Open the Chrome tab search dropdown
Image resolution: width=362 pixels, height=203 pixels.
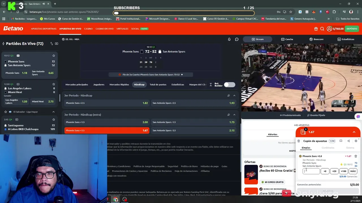(x=4, y=4)
